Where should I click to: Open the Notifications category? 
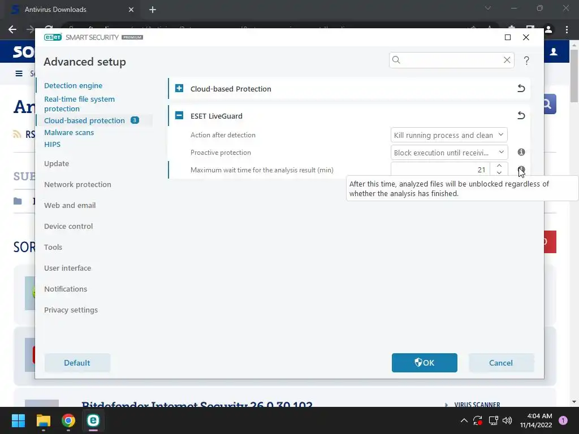tap(66, 289)
